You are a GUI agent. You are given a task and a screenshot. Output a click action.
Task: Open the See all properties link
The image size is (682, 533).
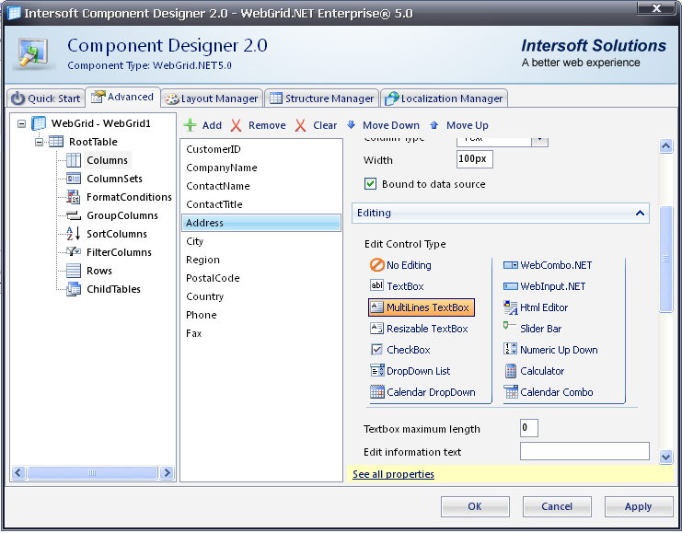(393, 474)
